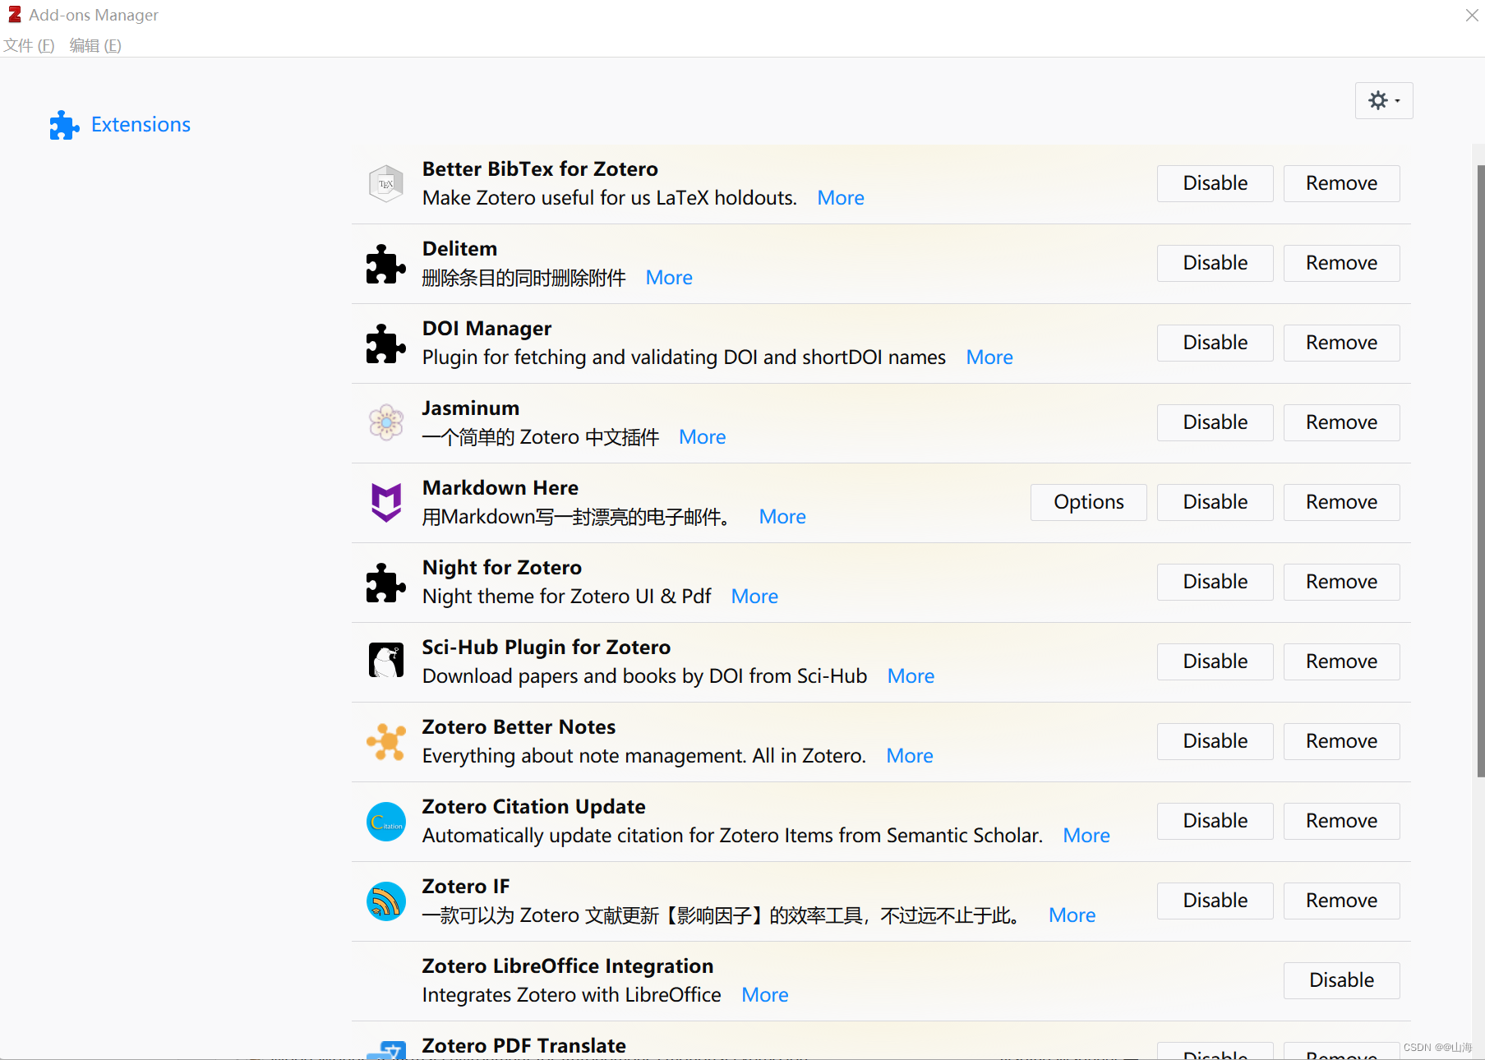Select the Jasminum extension title
The image size is (1485, 1060).
pyautogui.click(x=471, y=408)
